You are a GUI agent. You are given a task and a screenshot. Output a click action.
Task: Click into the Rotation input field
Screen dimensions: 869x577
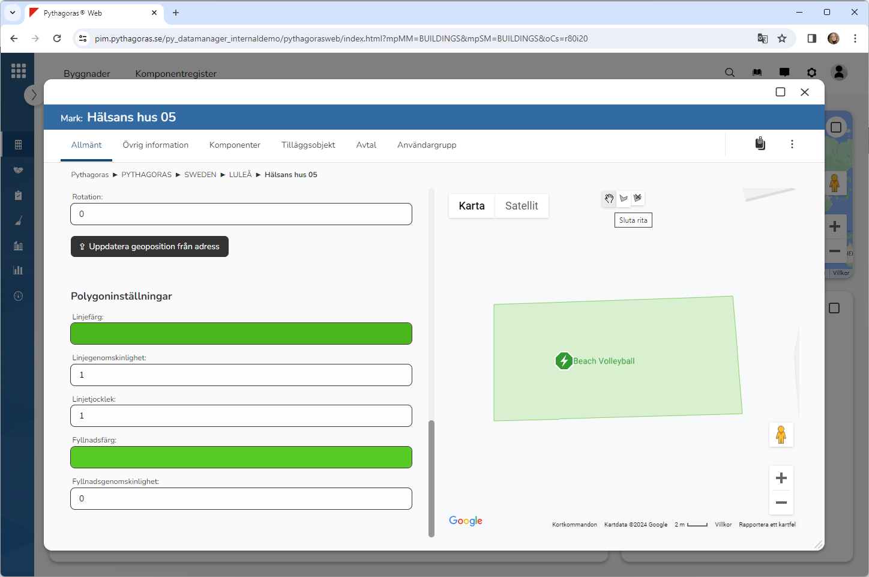pos(241,214)
